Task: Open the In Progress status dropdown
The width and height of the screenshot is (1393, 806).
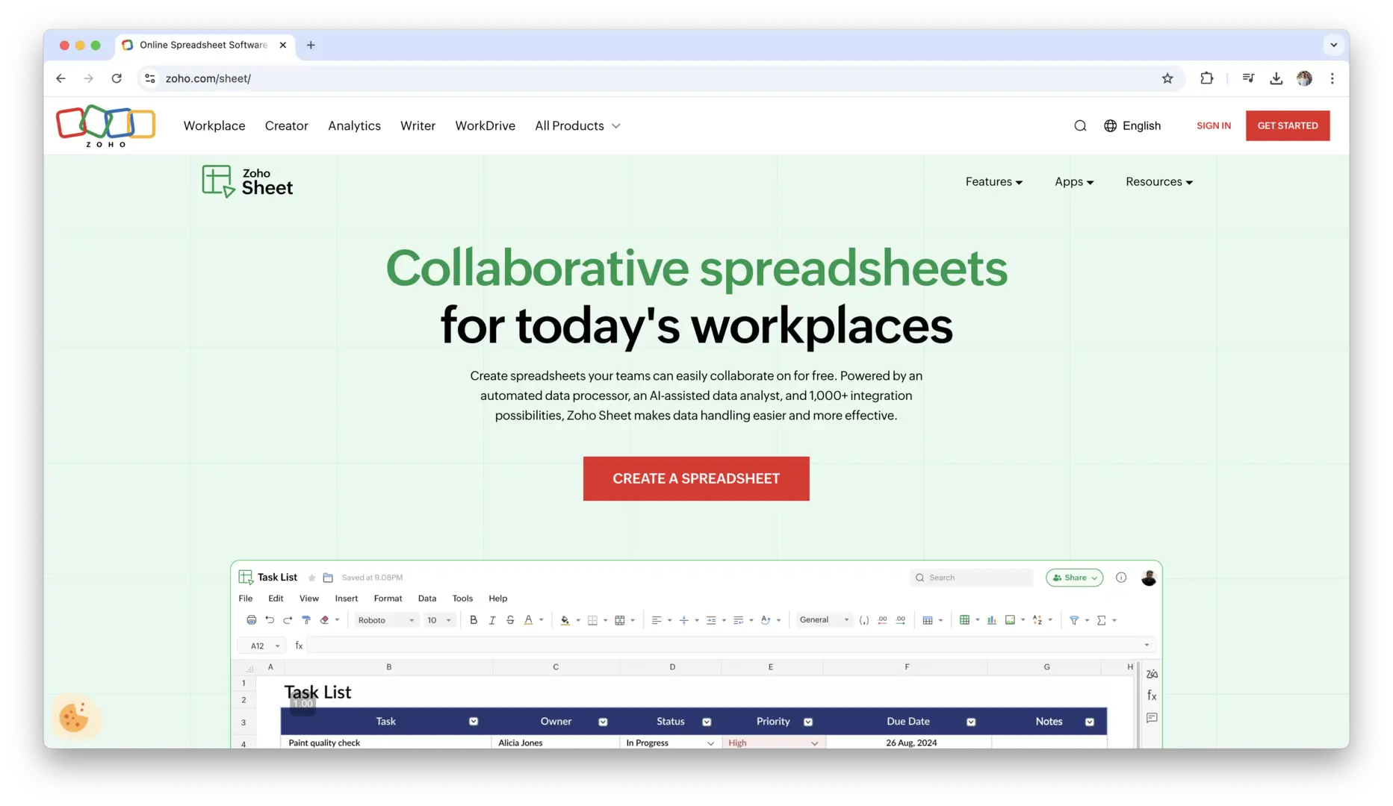Action: 710,743
